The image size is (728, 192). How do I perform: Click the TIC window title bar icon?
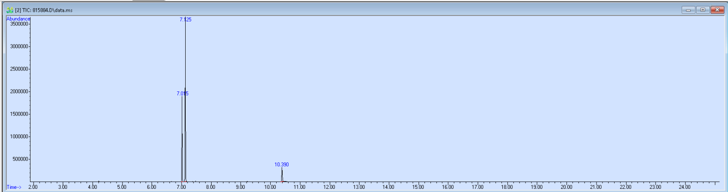point(10,10)
